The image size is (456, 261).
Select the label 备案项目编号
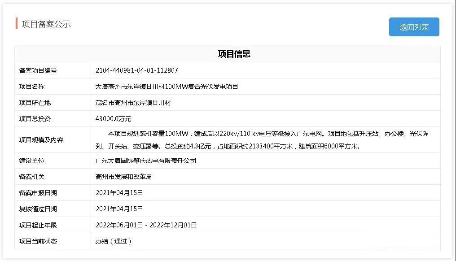coord(38,70)
